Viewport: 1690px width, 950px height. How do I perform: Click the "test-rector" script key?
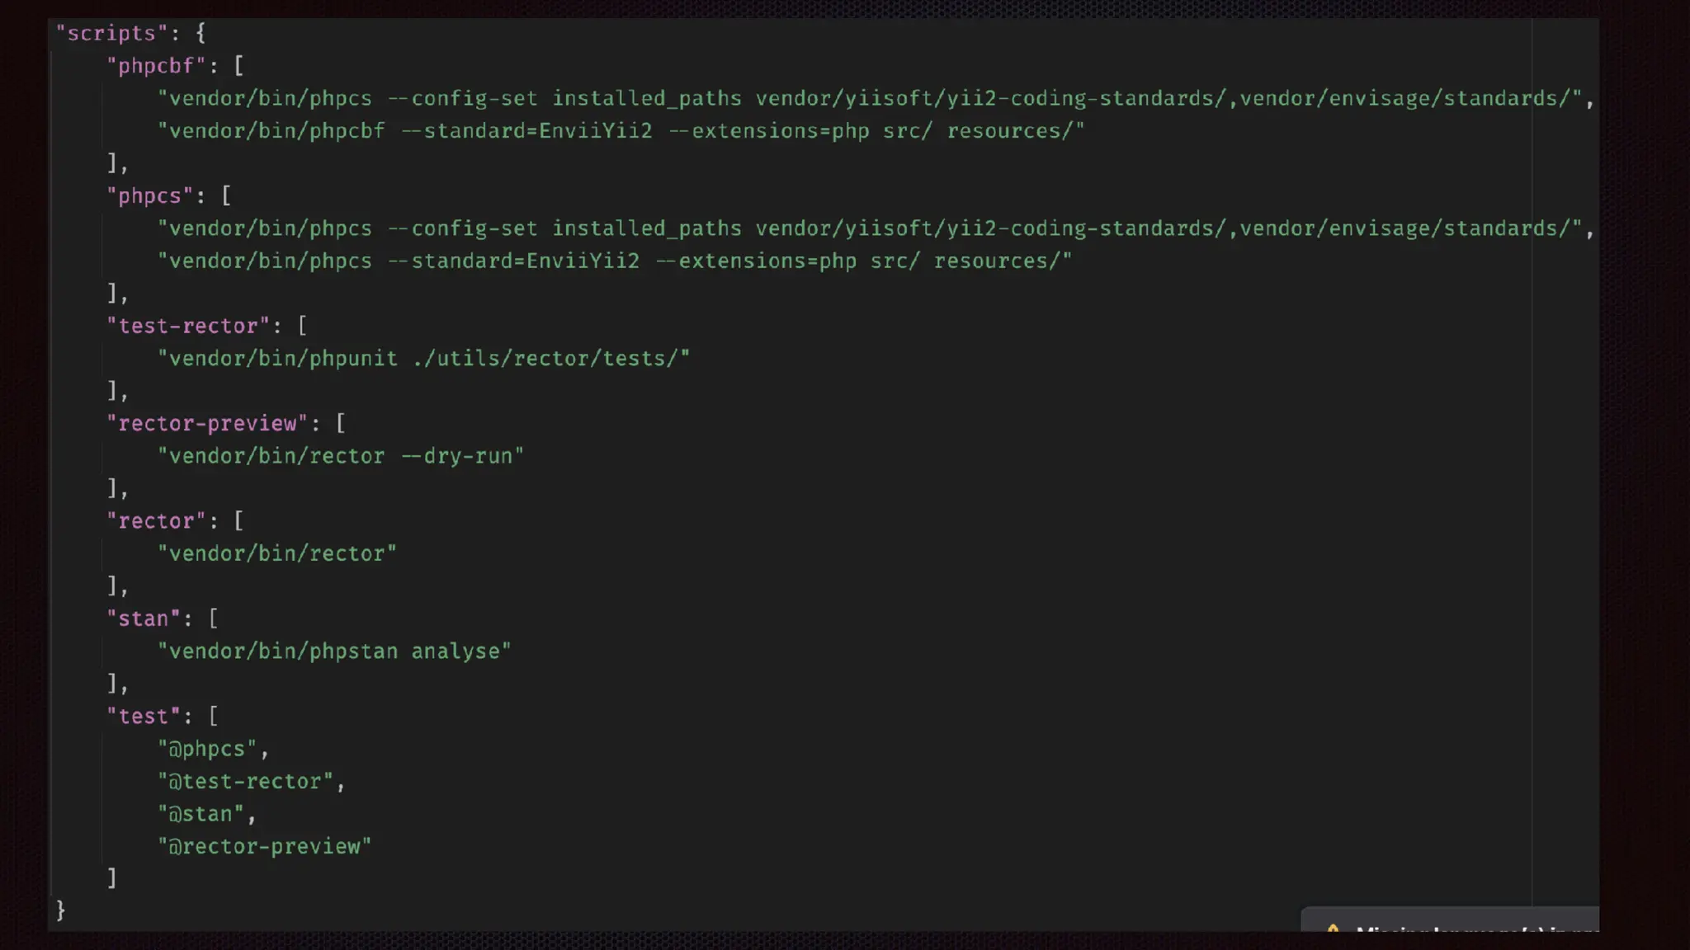click(188, 327)
